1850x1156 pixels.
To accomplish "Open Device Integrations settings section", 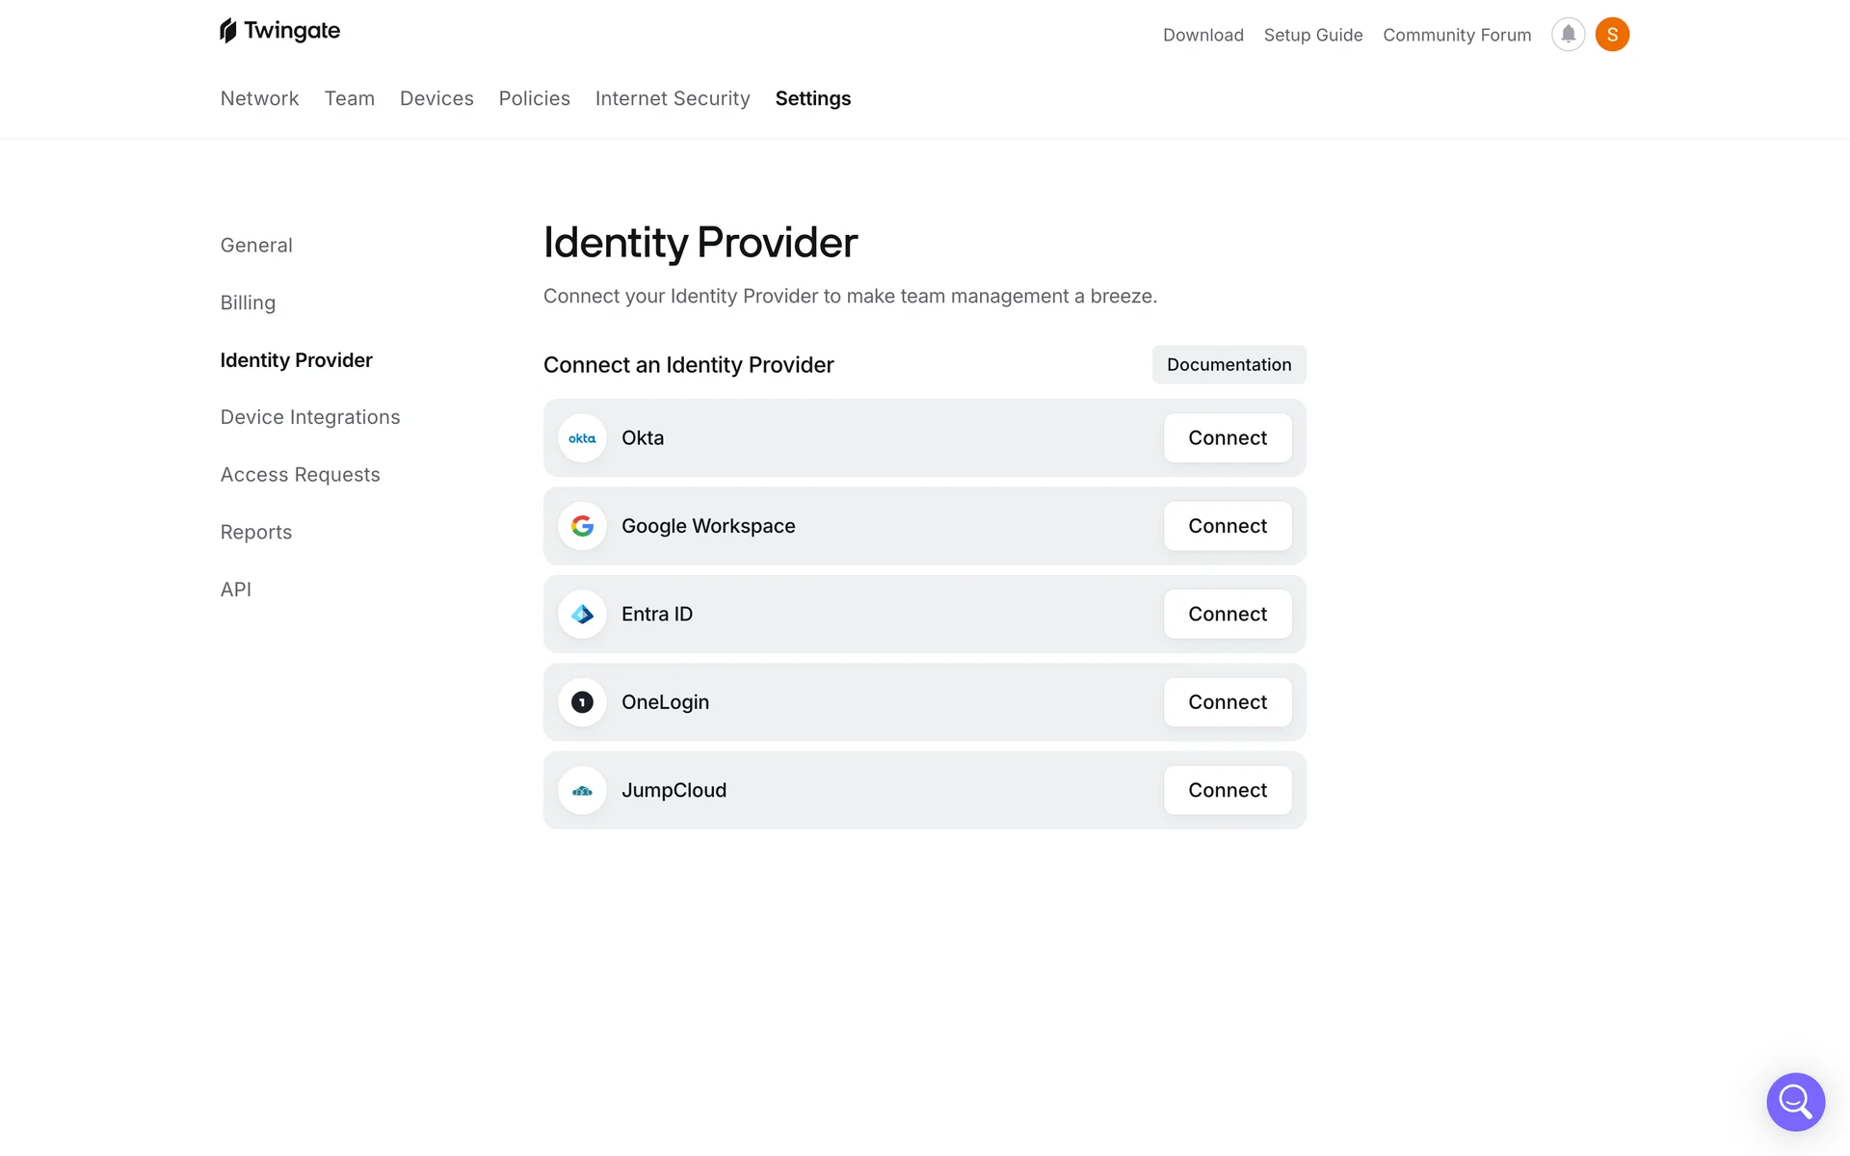I will point(310,417).
